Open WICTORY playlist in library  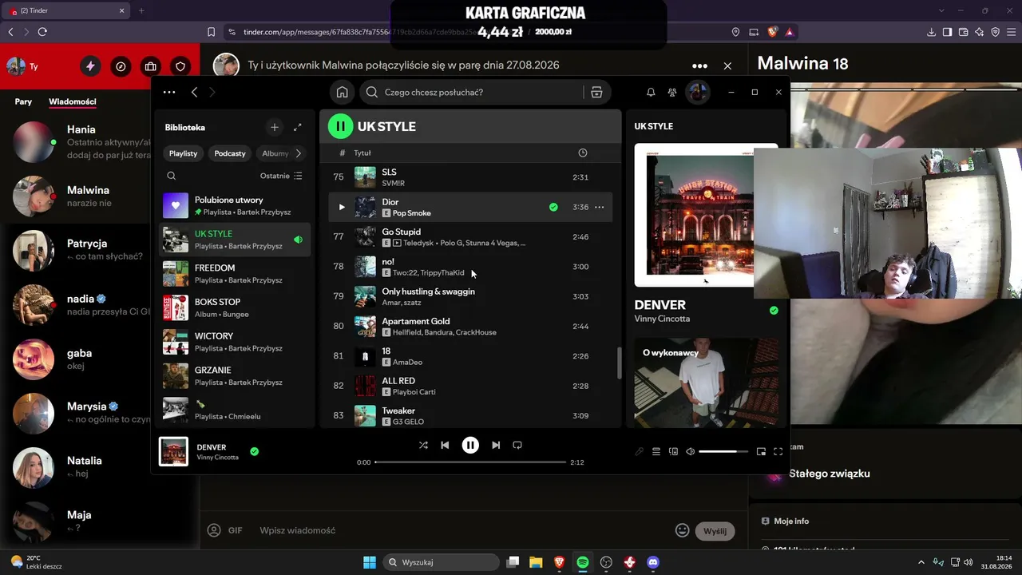pos(233,342)
